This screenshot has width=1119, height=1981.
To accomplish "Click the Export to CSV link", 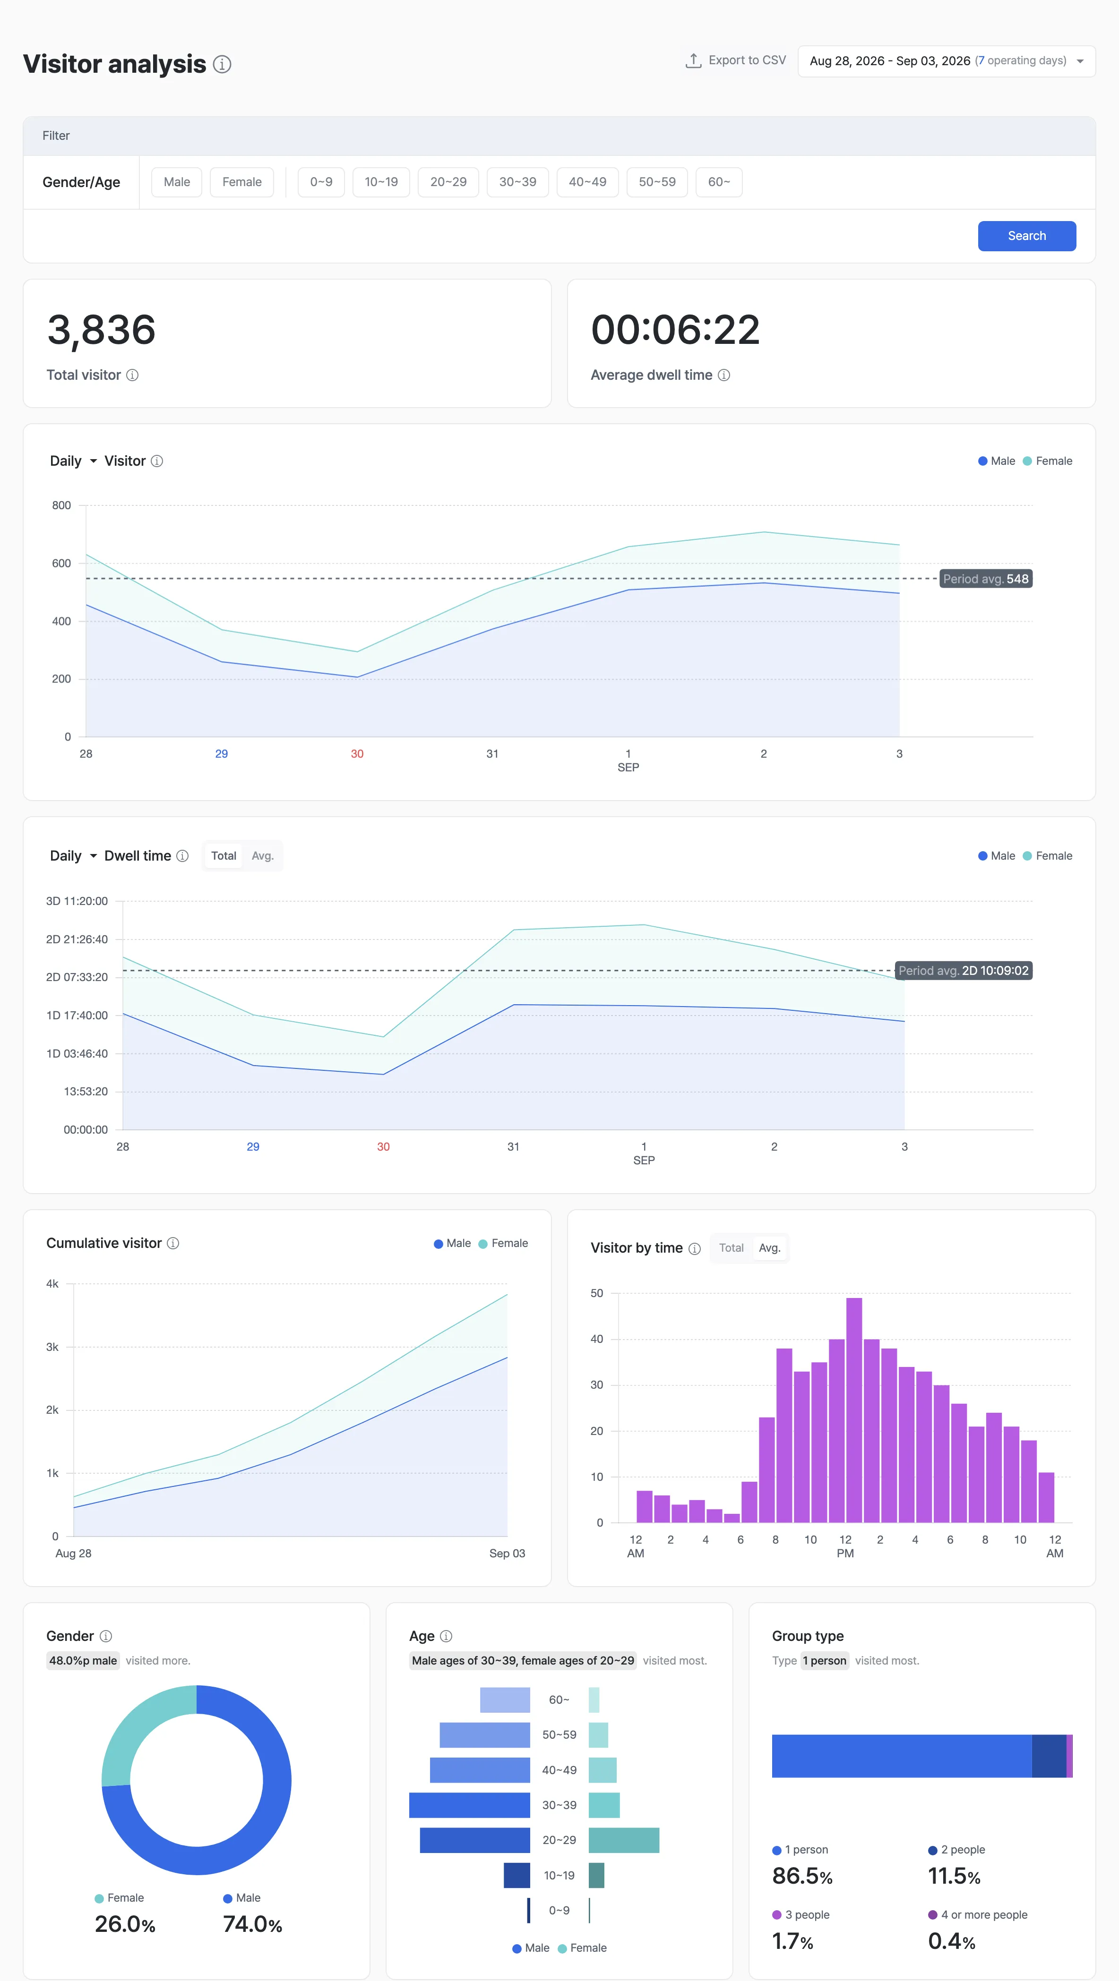I will pos(736,61).
